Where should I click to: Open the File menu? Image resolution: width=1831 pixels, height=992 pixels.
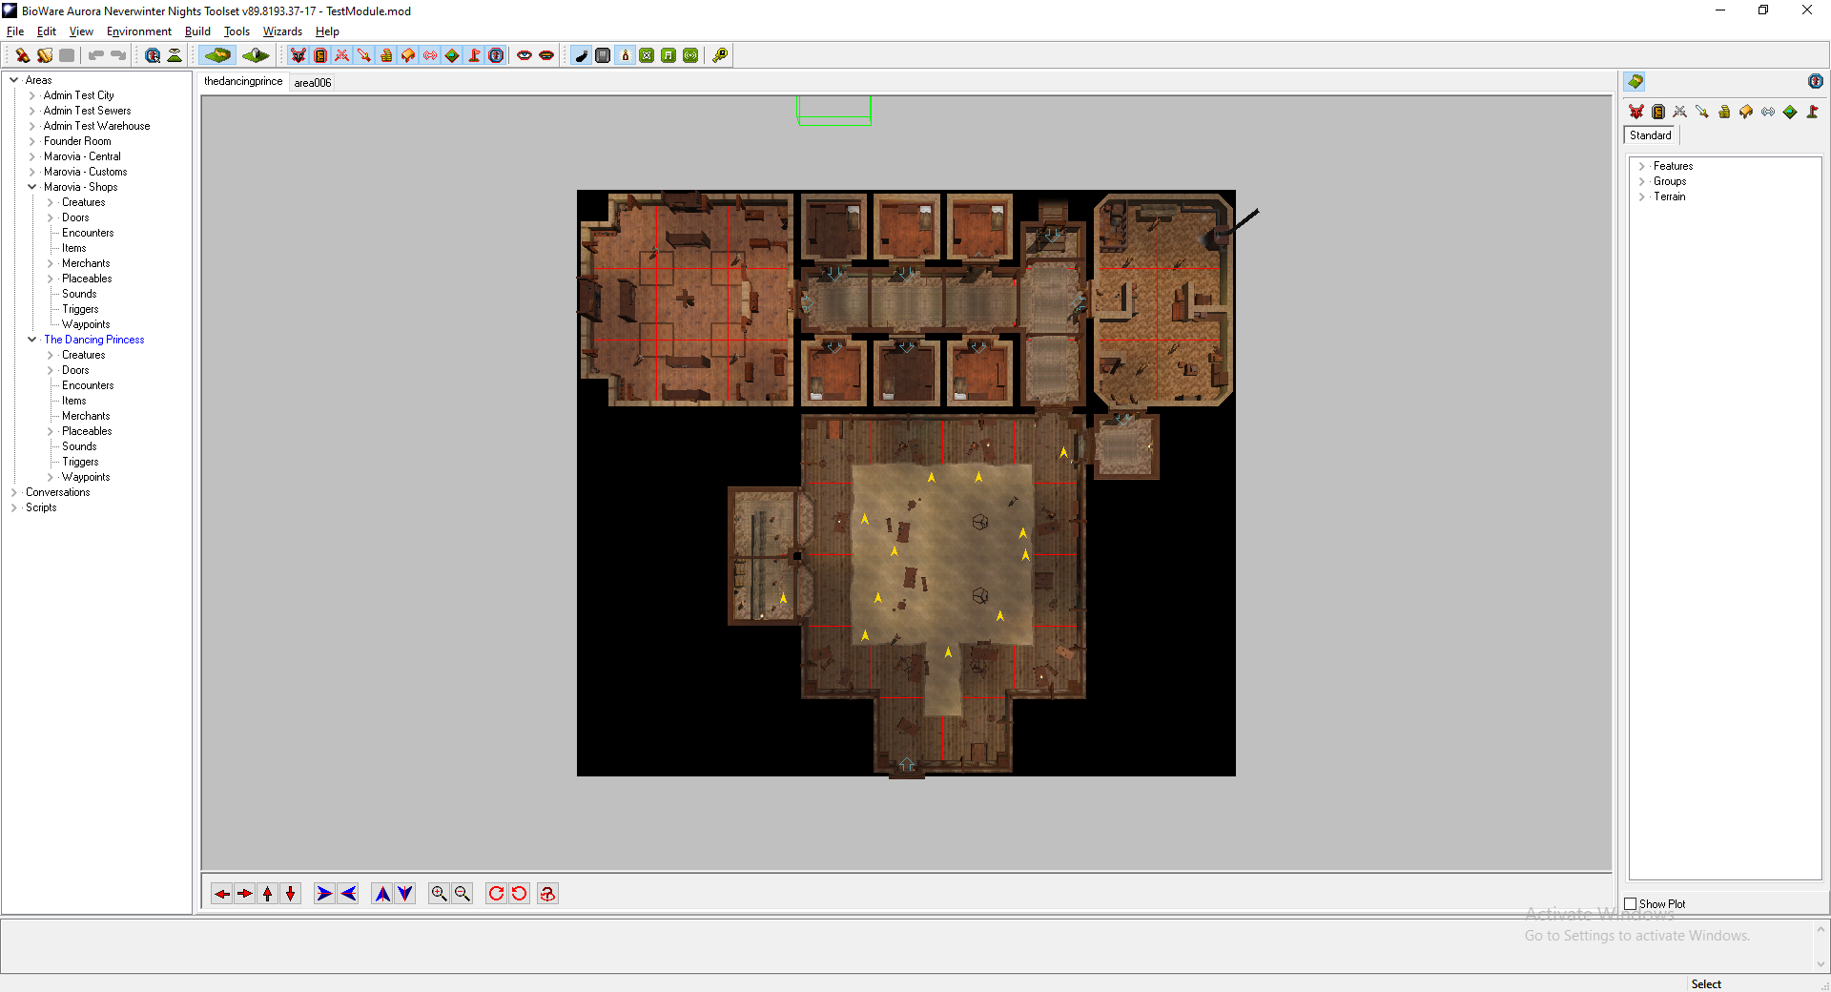coord(15,31)
